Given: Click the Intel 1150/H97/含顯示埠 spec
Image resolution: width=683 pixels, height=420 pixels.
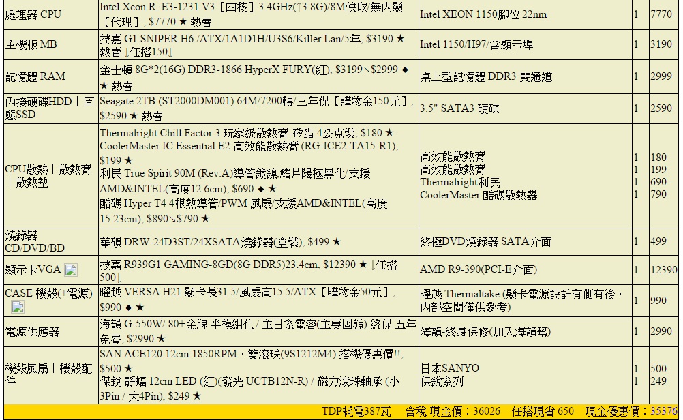Looking at the screenshot, I should coord(476,44).
